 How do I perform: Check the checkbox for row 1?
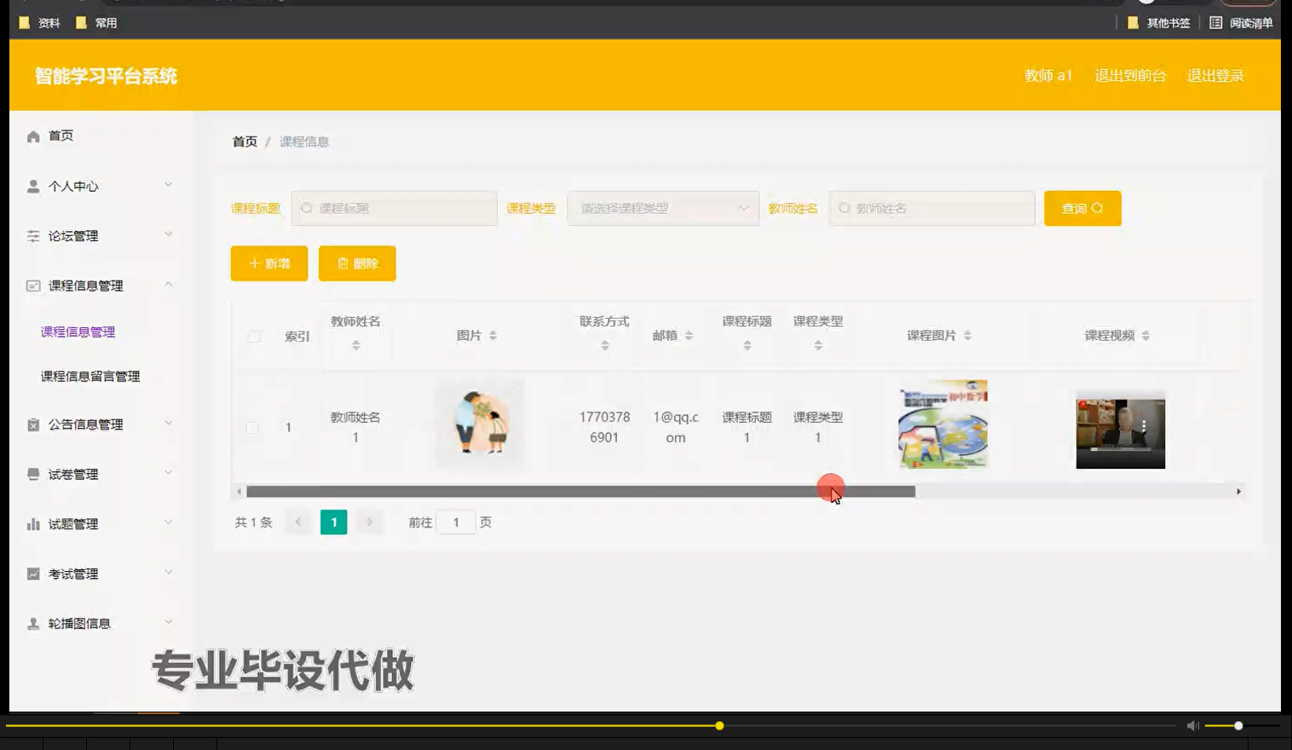point(252,427)
